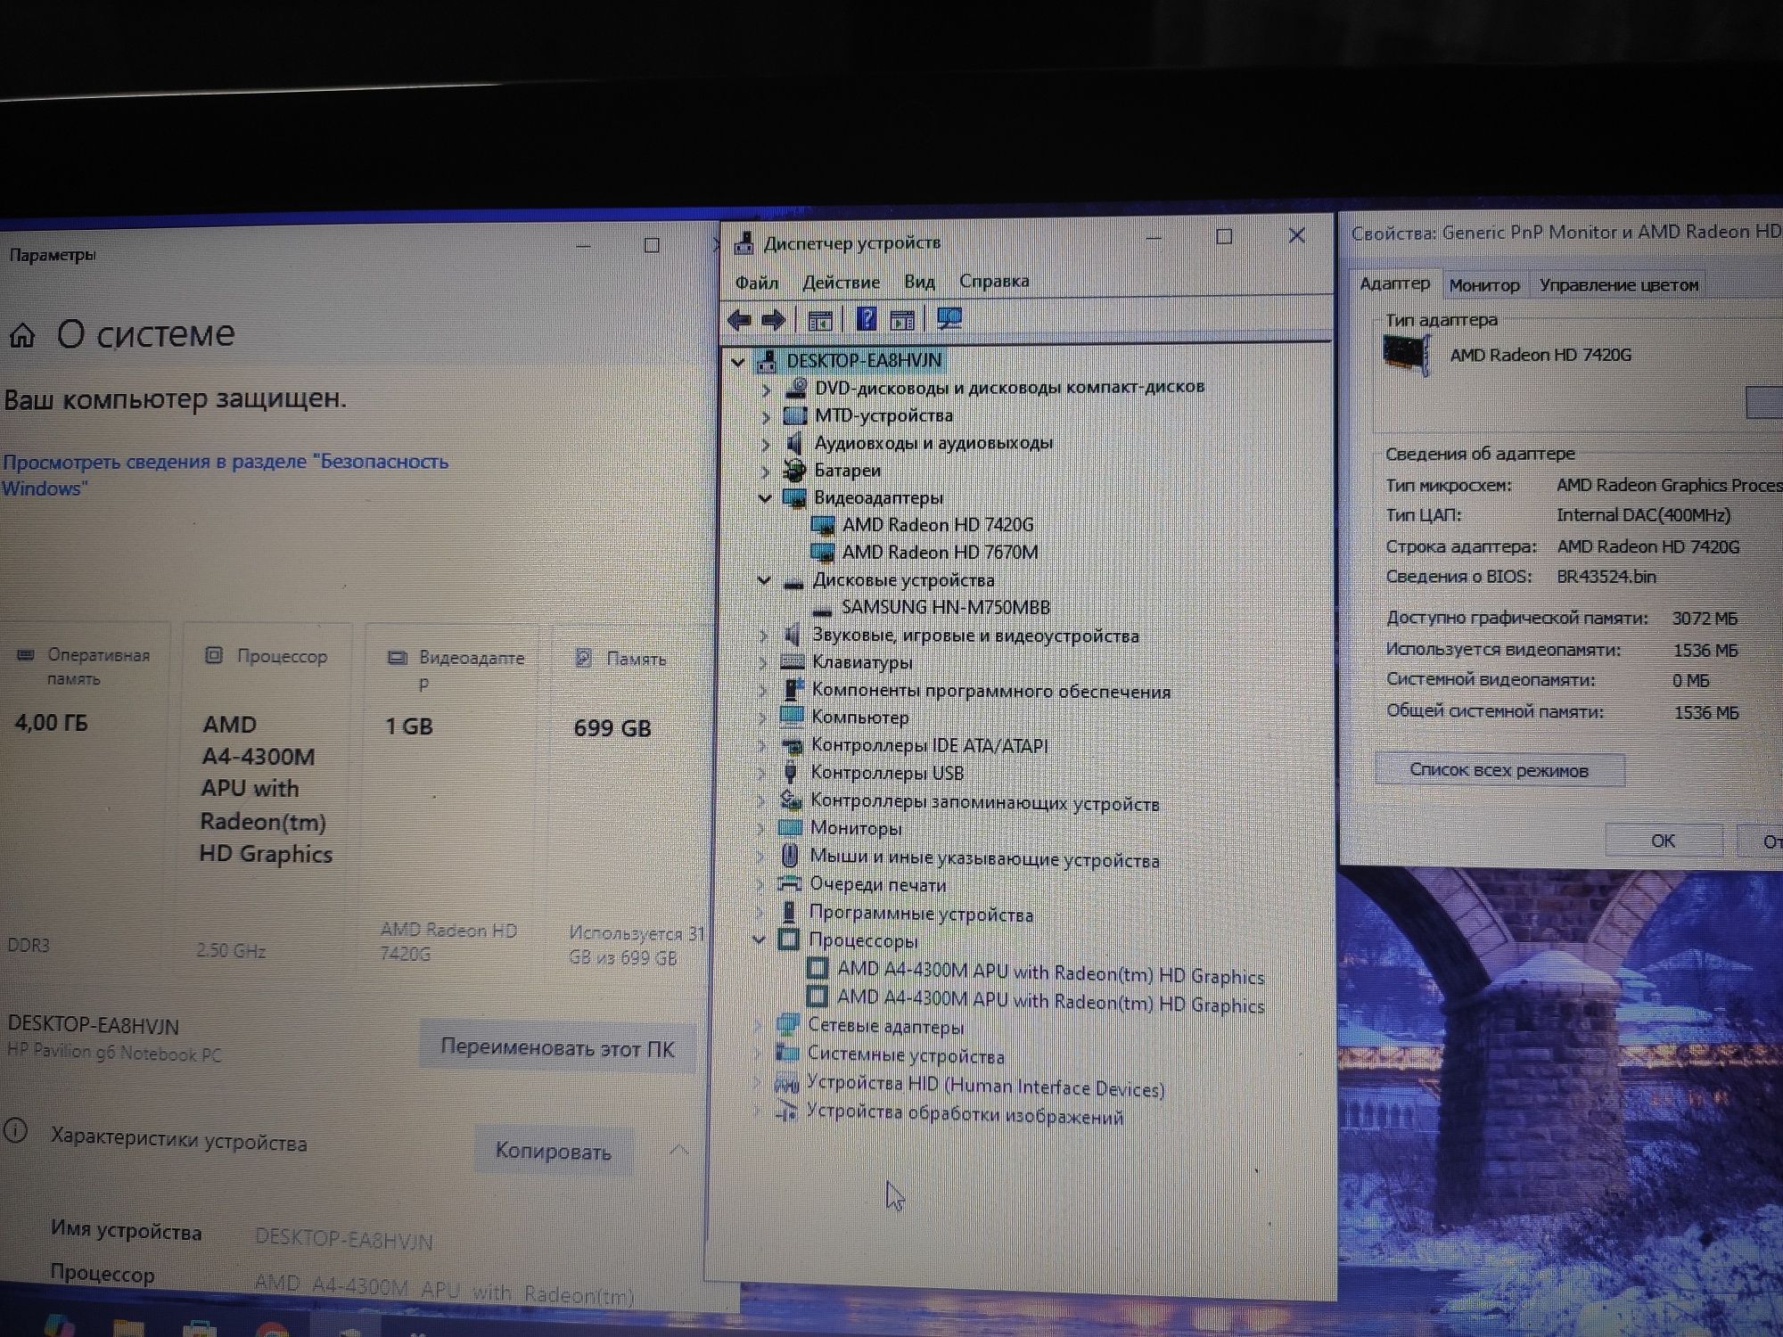Switch to the Управление цветом tab
Image resolution: width=1783 pixels, height=1337 pixels.
tap(1618, 285)
